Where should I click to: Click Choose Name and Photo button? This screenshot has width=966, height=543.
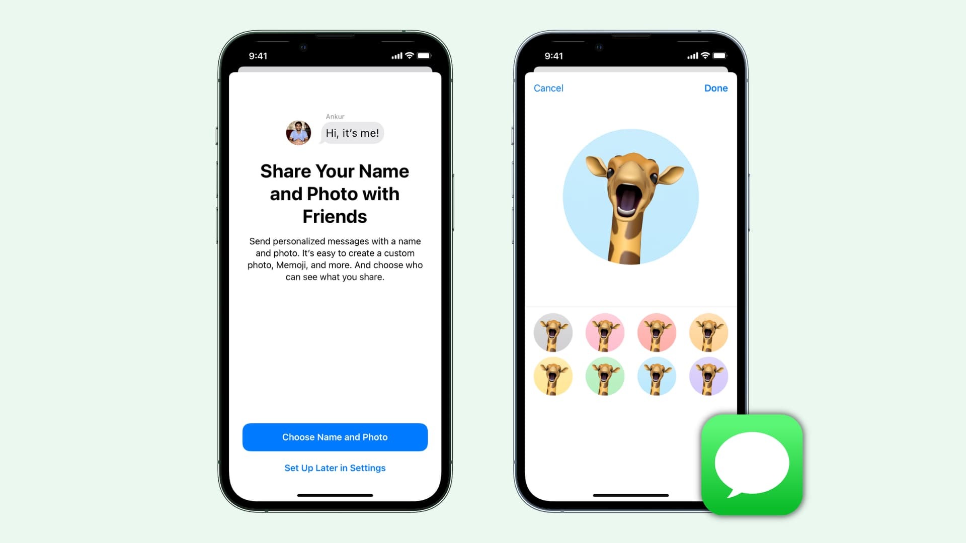click(335, 437)
